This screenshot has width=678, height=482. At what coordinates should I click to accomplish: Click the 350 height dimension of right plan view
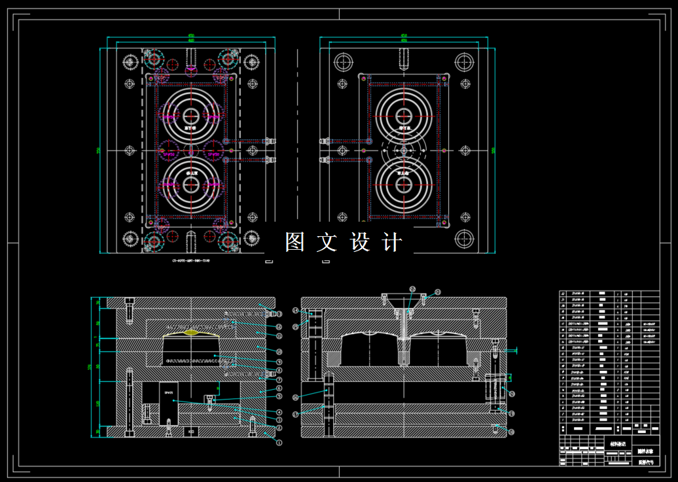point(493,150)
